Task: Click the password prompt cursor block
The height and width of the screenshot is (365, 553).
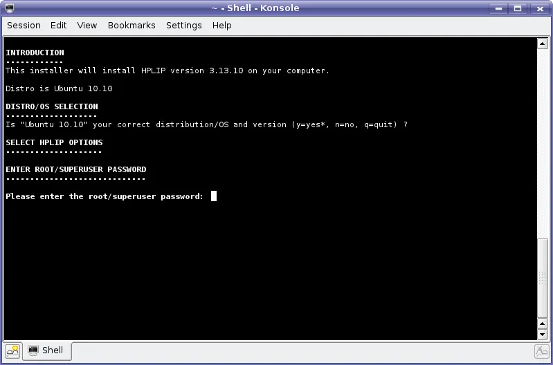Action: (214, 196)
